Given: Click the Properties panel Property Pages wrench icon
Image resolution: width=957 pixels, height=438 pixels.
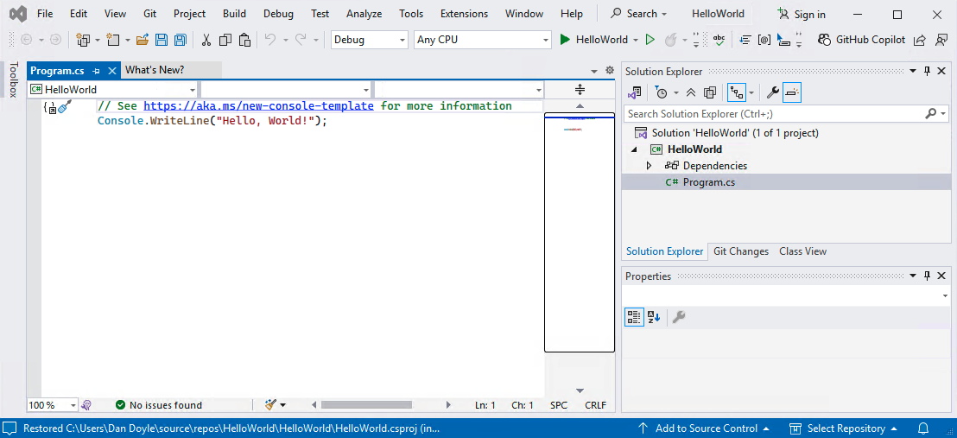Looking at the screenshot, I should [x=678, y=317].
